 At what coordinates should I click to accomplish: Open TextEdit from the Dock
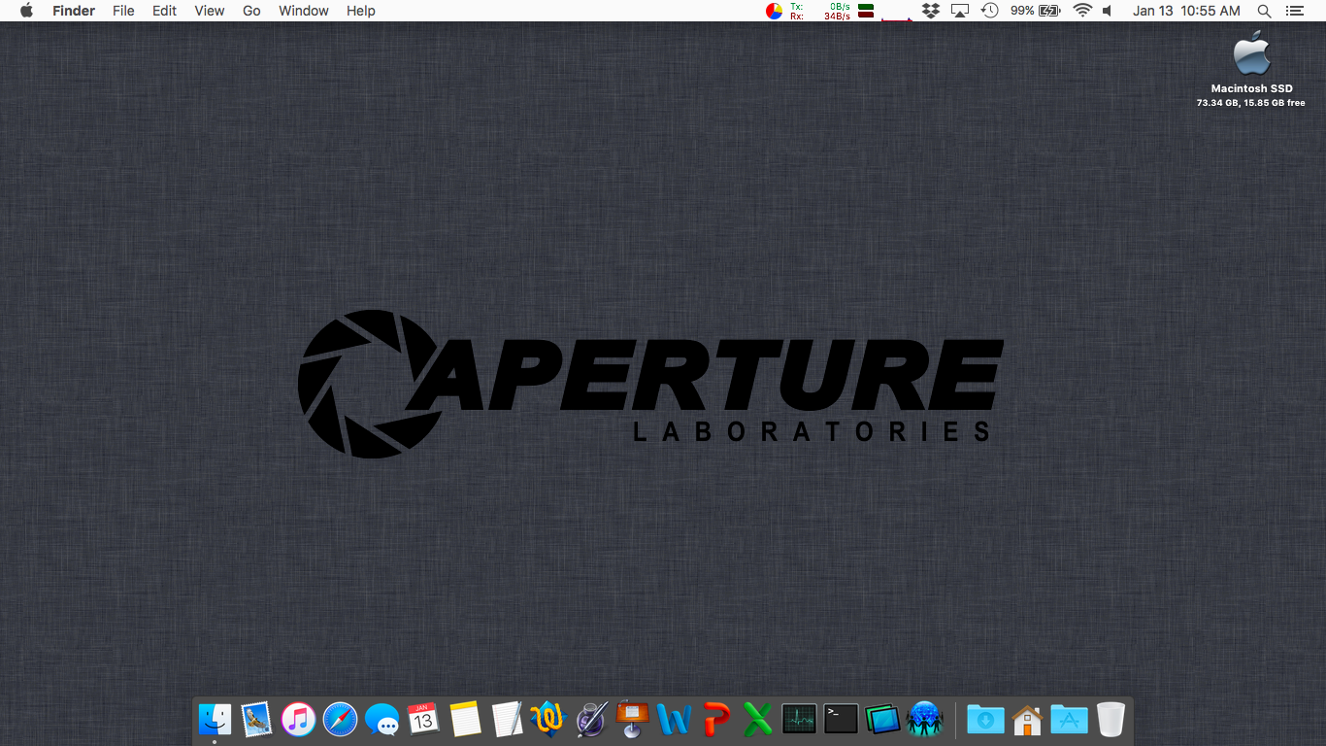coord(507,720)
